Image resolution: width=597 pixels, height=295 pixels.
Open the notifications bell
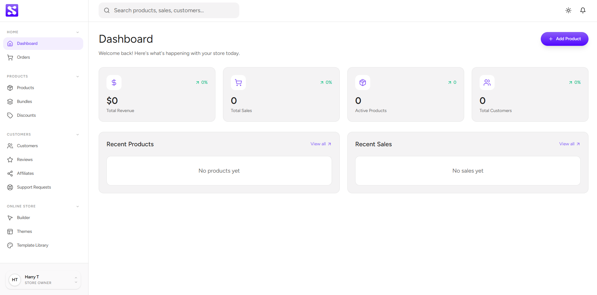coord(583,10)
